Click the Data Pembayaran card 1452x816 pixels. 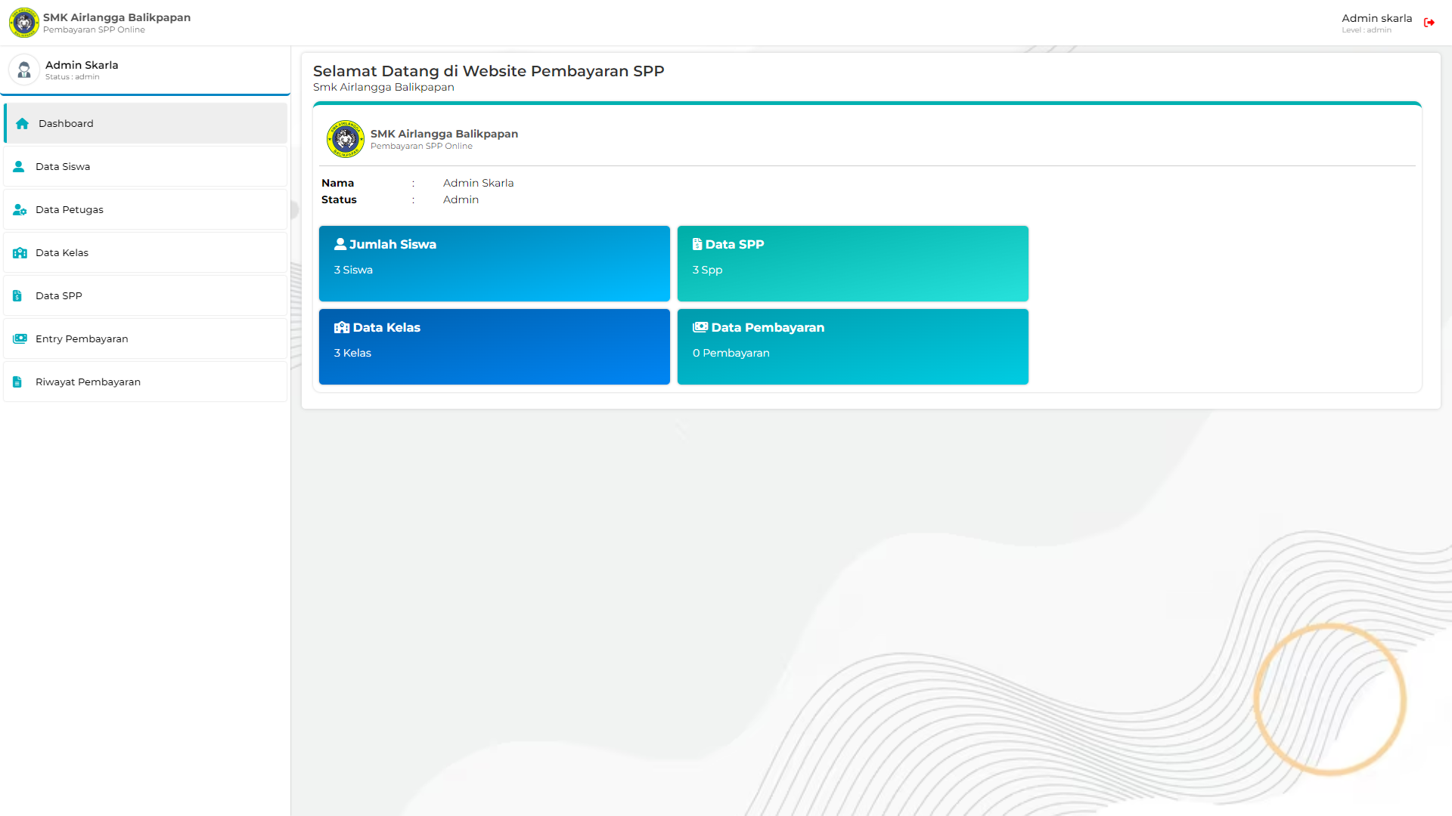(x=852, y=346)
